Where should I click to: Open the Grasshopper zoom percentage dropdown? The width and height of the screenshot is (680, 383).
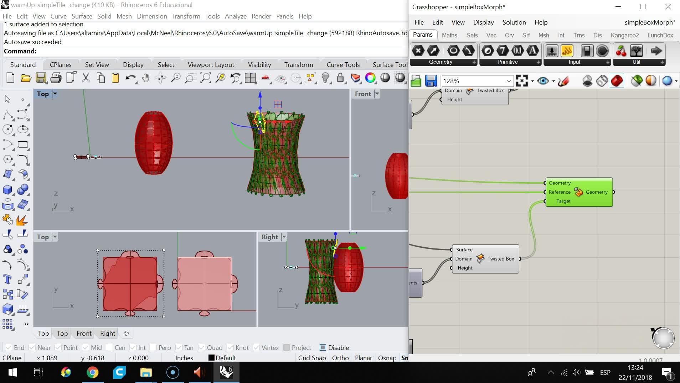509,81
